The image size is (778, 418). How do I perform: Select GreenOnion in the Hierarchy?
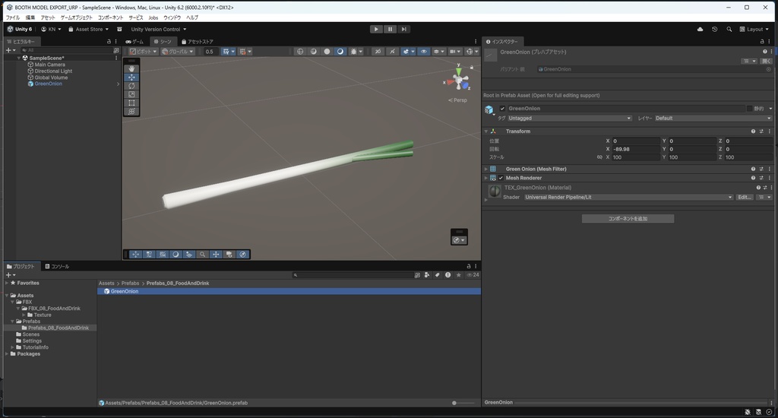coord(48,84)
